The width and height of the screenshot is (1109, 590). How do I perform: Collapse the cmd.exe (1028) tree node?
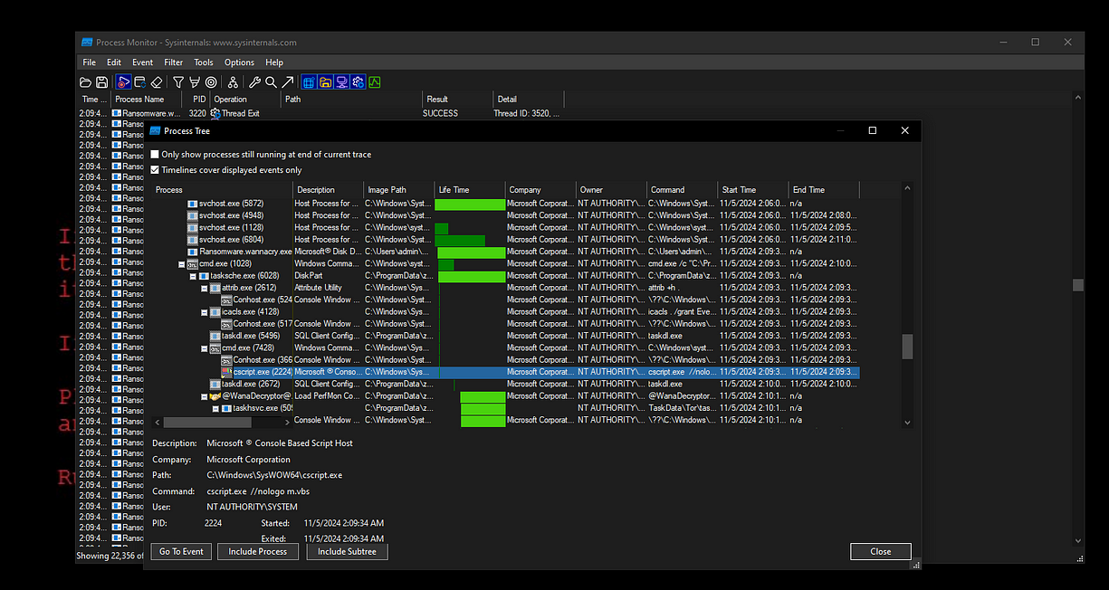pos(181,263)
